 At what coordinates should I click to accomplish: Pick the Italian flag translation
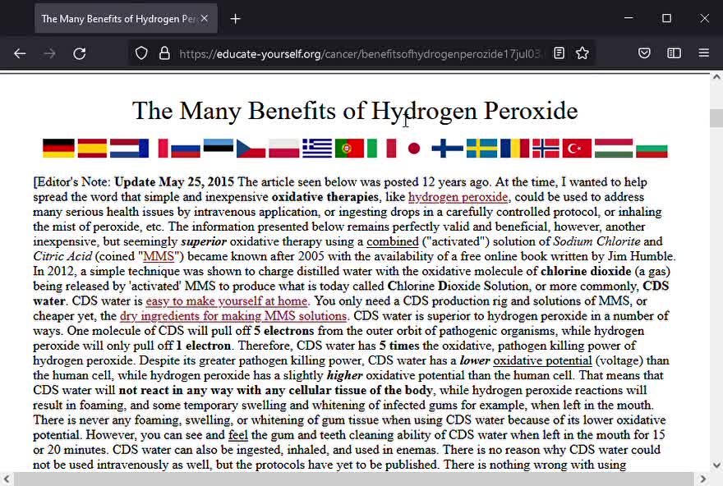coord(382,149)
